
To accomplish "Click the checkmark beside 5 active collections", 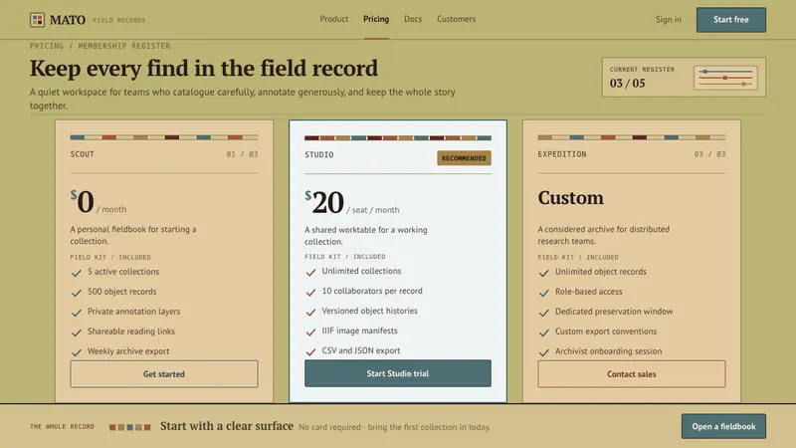I will pos(77,273).
